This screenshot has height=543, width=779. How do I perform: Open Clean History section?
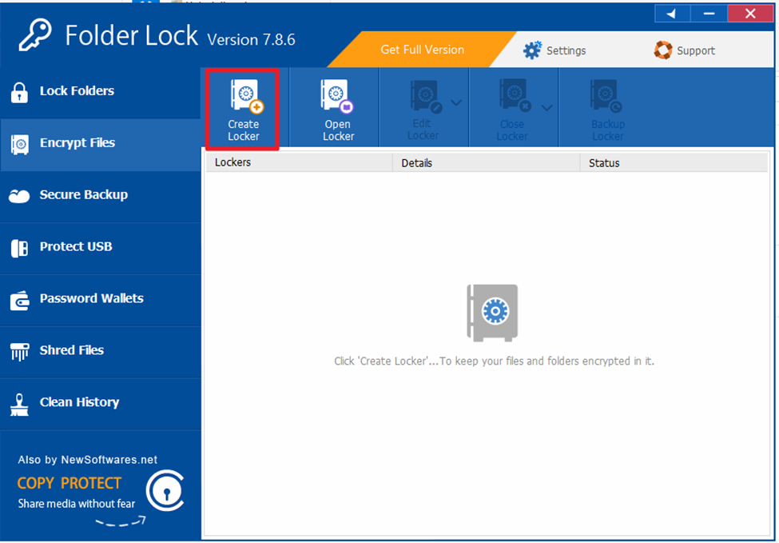coord(101,403)
